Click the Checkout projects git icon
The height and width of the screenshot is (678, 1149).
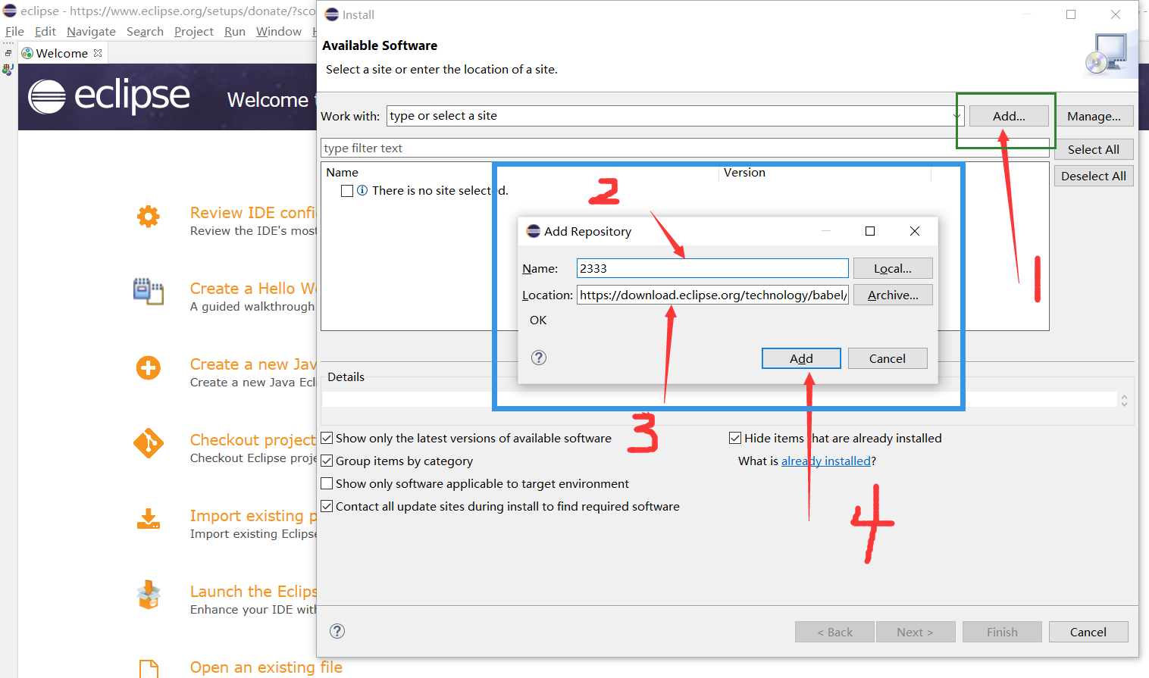149,444
